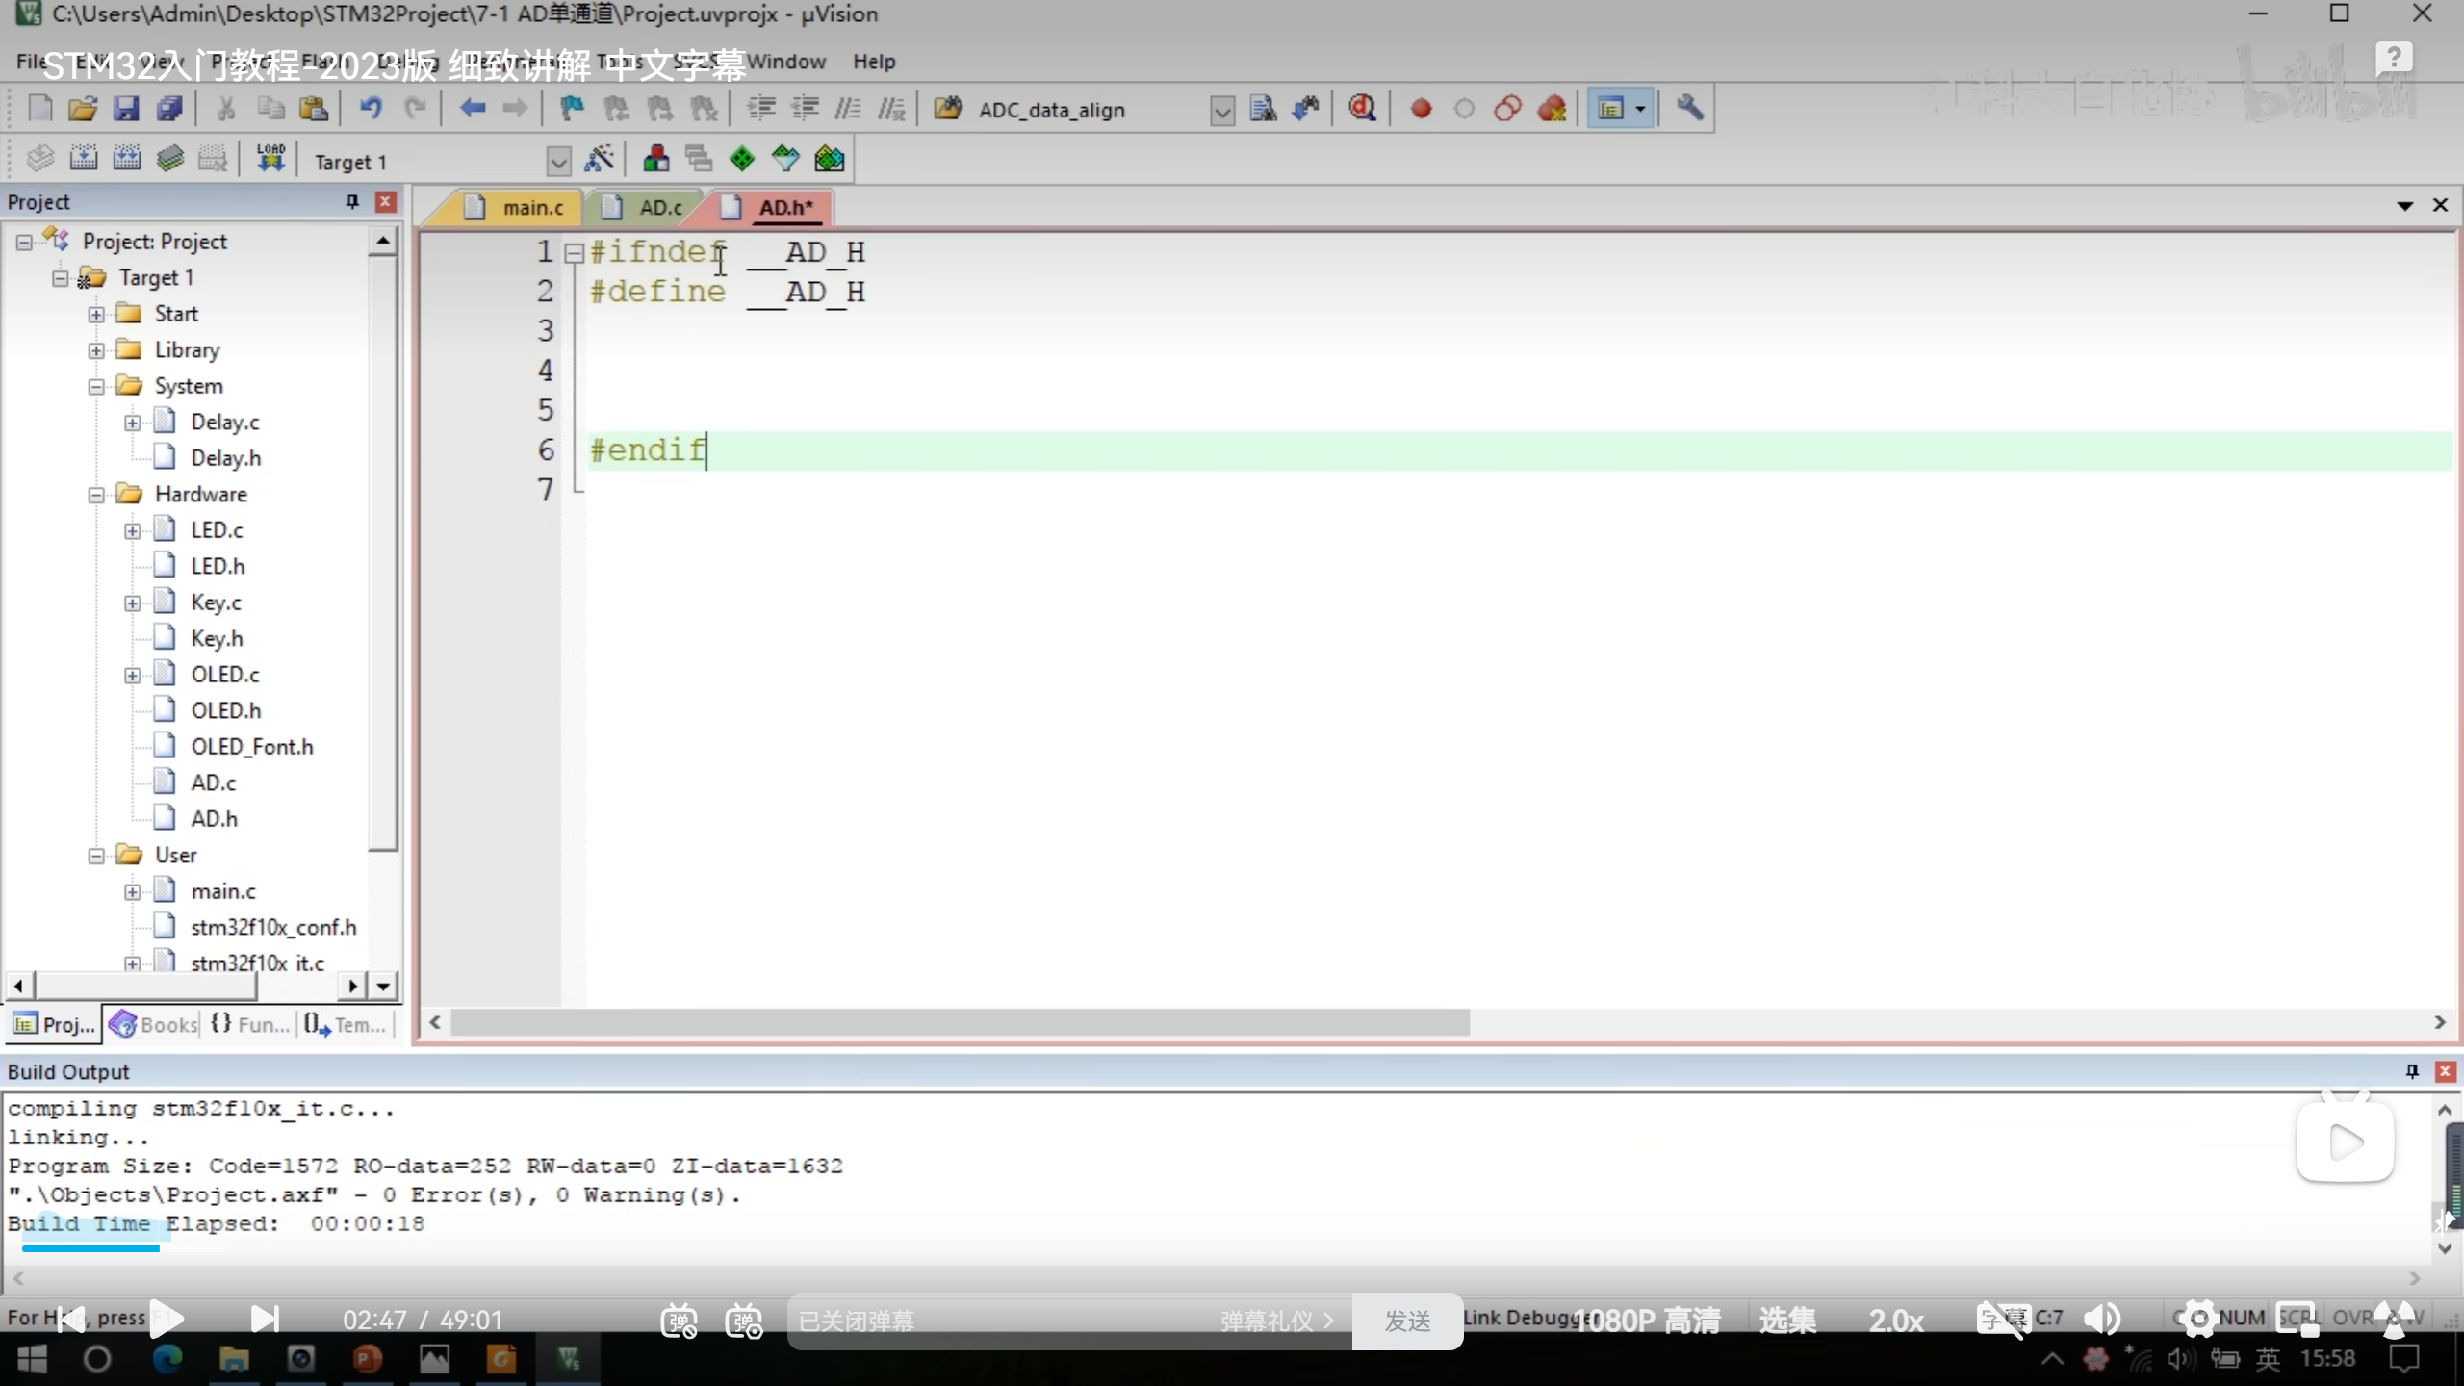
Task: Skip to the next video
Action: [x=265, y=1319]
